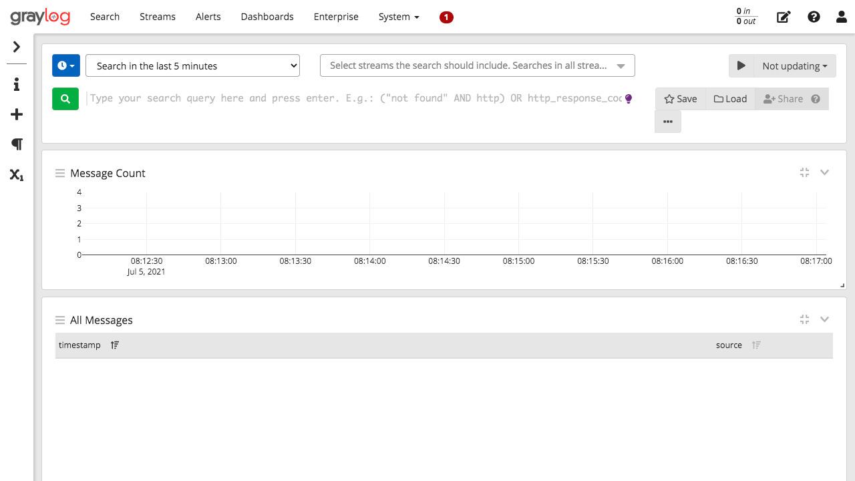Click the red notification badge
The width and height of the screenshot is (855, 481).
pos(446,17)
